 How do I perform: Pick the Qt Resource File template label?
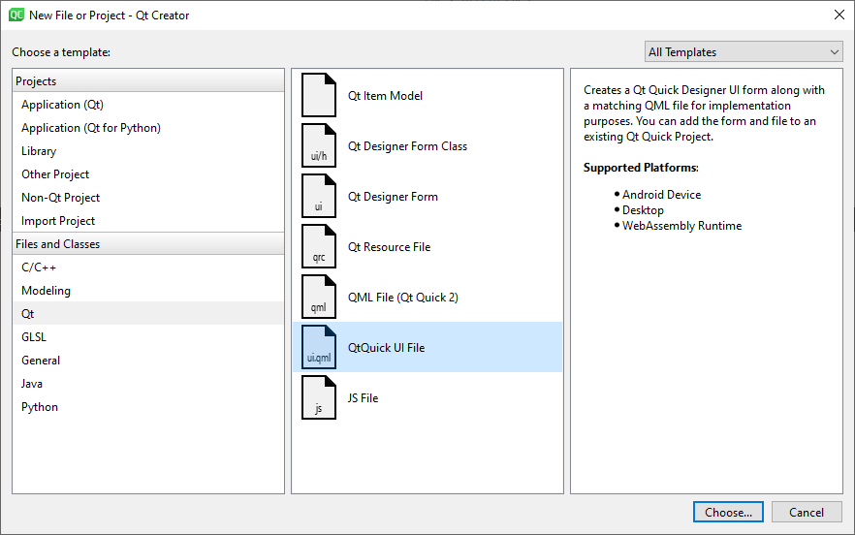tap(390, 247)
